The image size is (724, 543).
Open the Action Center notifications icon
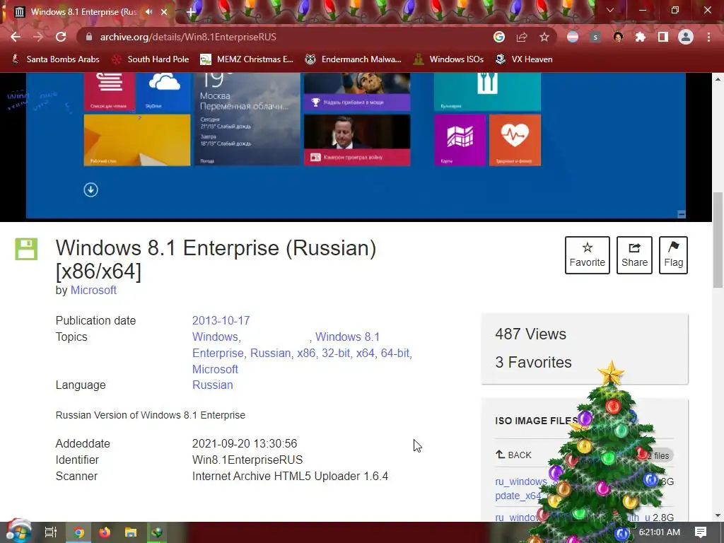coord(701,532)
